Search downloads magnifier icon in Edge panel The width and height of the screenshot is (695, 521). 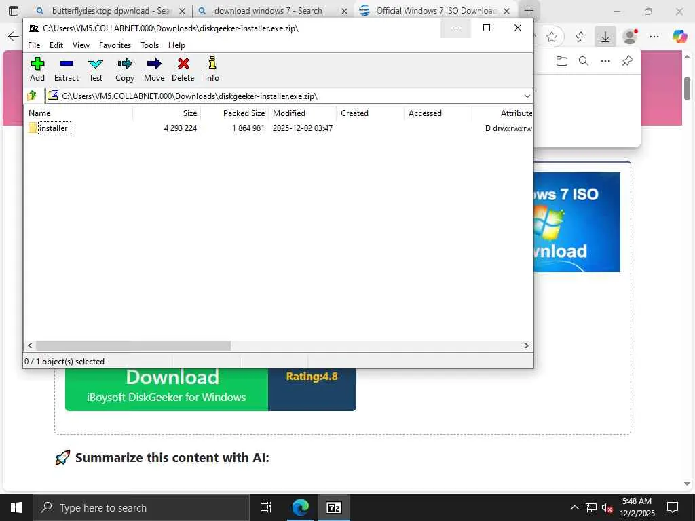coord(584,61)
